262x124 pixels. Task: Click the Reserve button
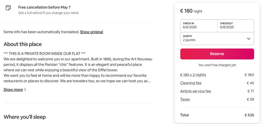(x=217, y=54)
